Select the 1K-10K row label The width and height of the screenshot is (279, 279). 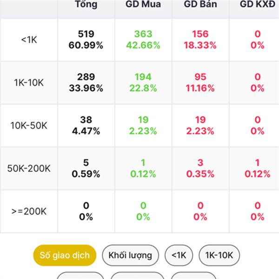click(29, 83)
